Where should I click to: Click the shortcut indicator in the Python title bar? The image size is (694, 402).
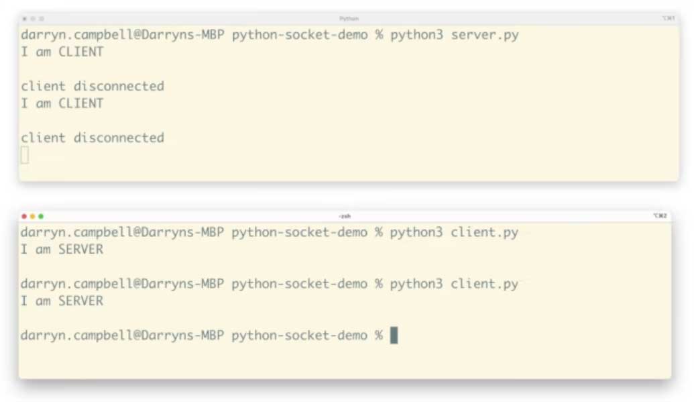point(668,18)
